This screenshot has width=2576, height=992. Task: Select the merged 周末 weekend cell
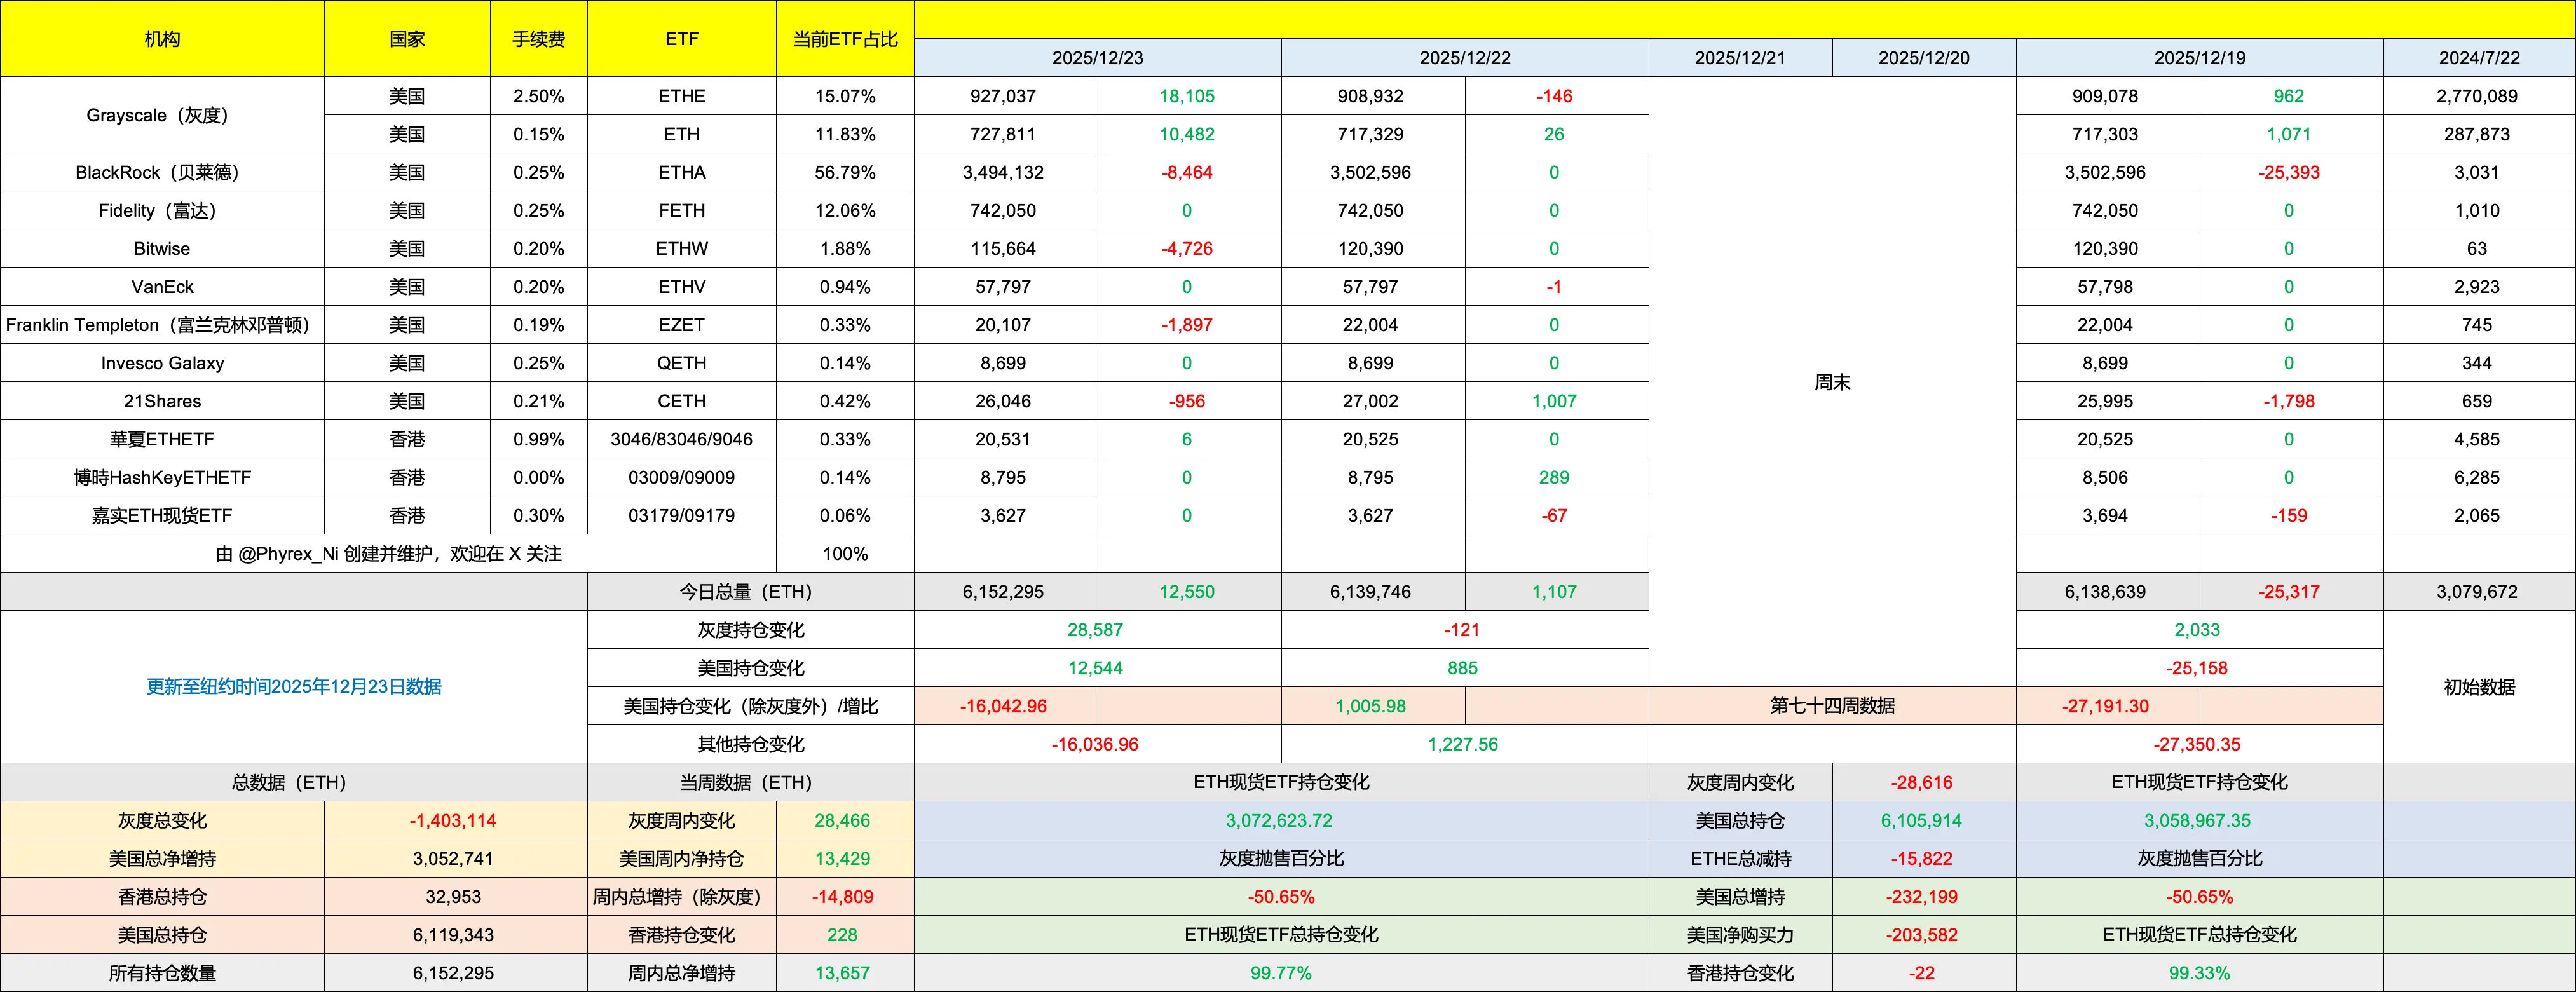[x=1831, y=382]
